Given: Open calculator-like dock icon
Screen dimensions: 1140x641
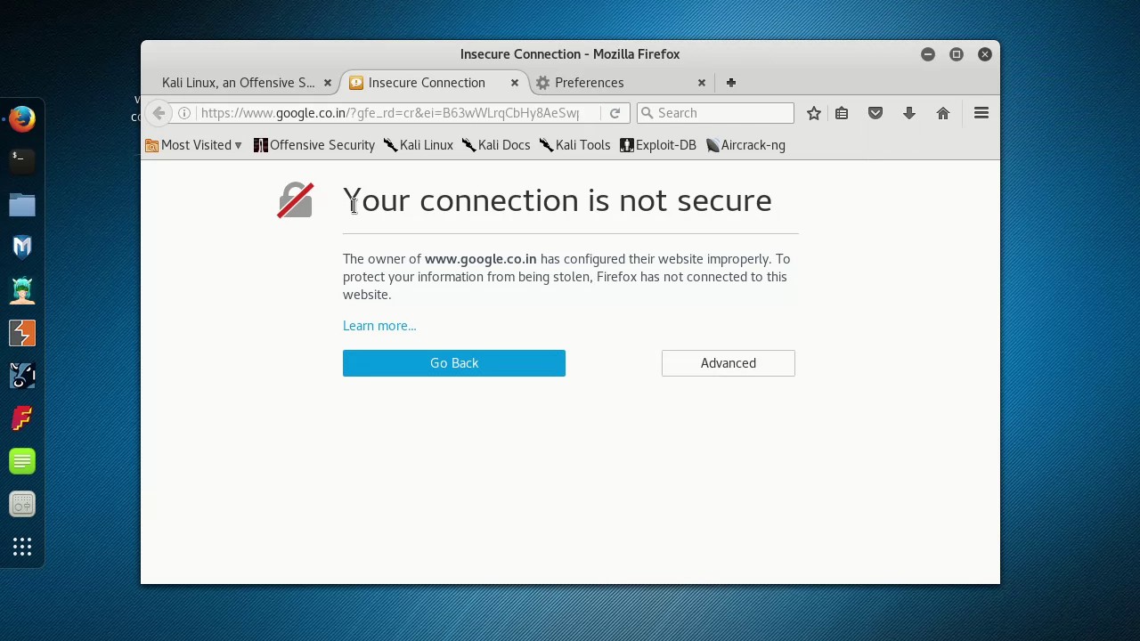Looking at the screenshot, I should (22, 504).
